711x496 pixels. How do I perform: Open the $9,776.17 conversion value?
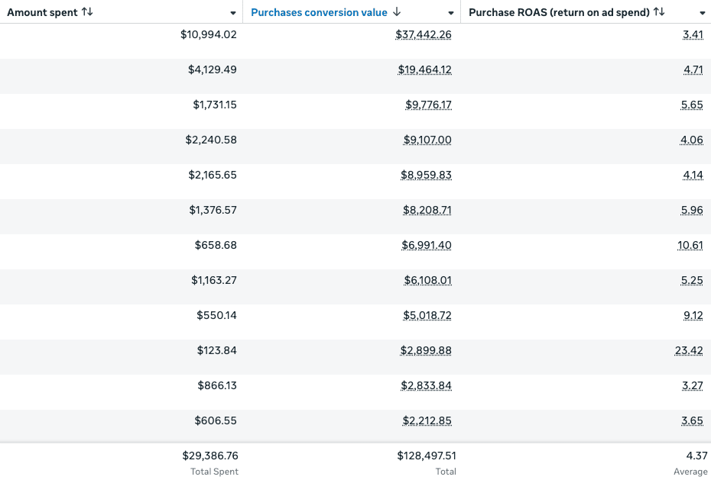tap(428, 105)
